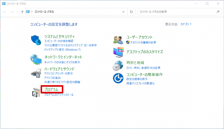Maximize the Control Panel window
This screenshot has width=224, height=129.
[x=207, y=3]
